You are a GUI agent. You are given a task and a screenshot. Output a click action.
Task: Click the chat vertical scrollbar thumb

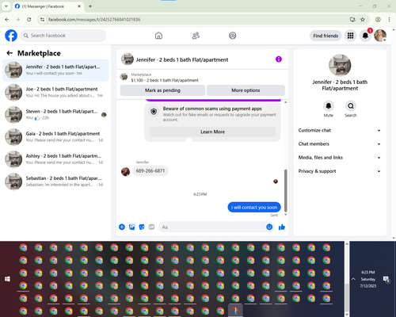tap(285, 190)
